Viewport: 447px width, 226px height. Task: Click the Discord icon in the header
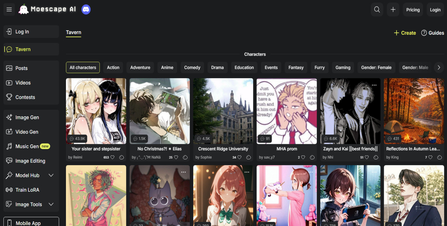point(86,9)
